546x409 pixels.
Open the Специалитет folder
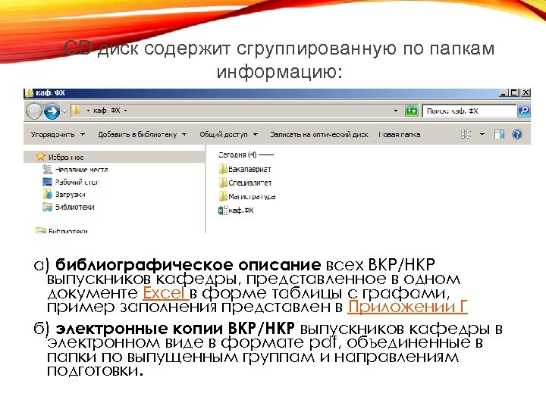245,183
